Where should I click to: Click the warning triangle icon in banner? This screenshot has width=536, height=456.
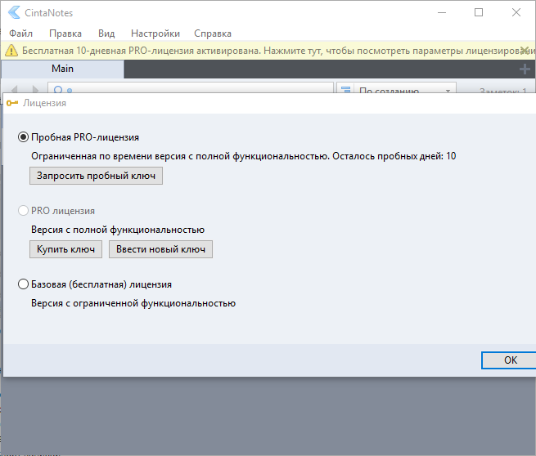tap(11, 51)
